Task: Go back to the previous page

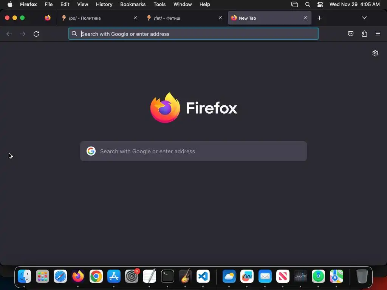Action: click(9, 34)
